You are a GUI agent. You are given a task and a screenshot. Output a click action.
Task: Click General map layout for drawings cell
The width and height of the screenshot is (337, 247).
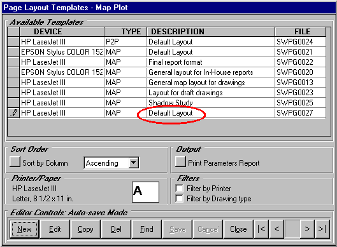[x=211, y=83]
